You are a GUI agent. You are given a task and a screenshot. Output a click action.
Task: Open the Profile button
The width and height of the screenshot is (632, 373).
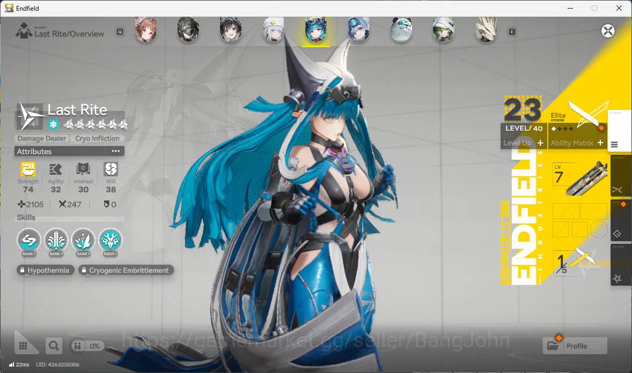tap(575, 346)
